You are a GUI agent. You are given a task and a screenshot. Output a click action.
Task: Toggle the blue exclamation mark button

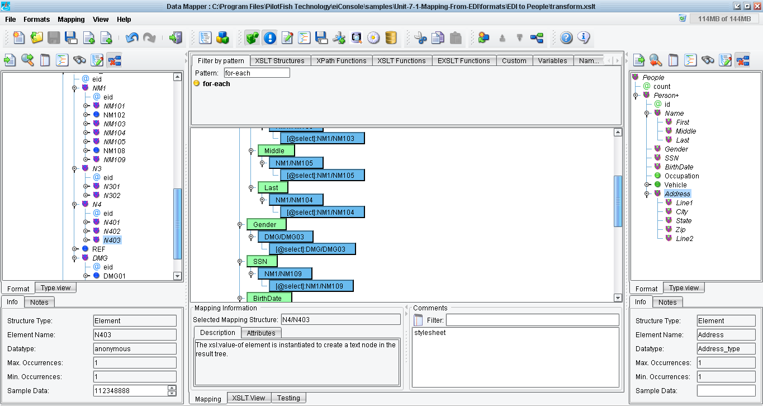pos(269,37)
